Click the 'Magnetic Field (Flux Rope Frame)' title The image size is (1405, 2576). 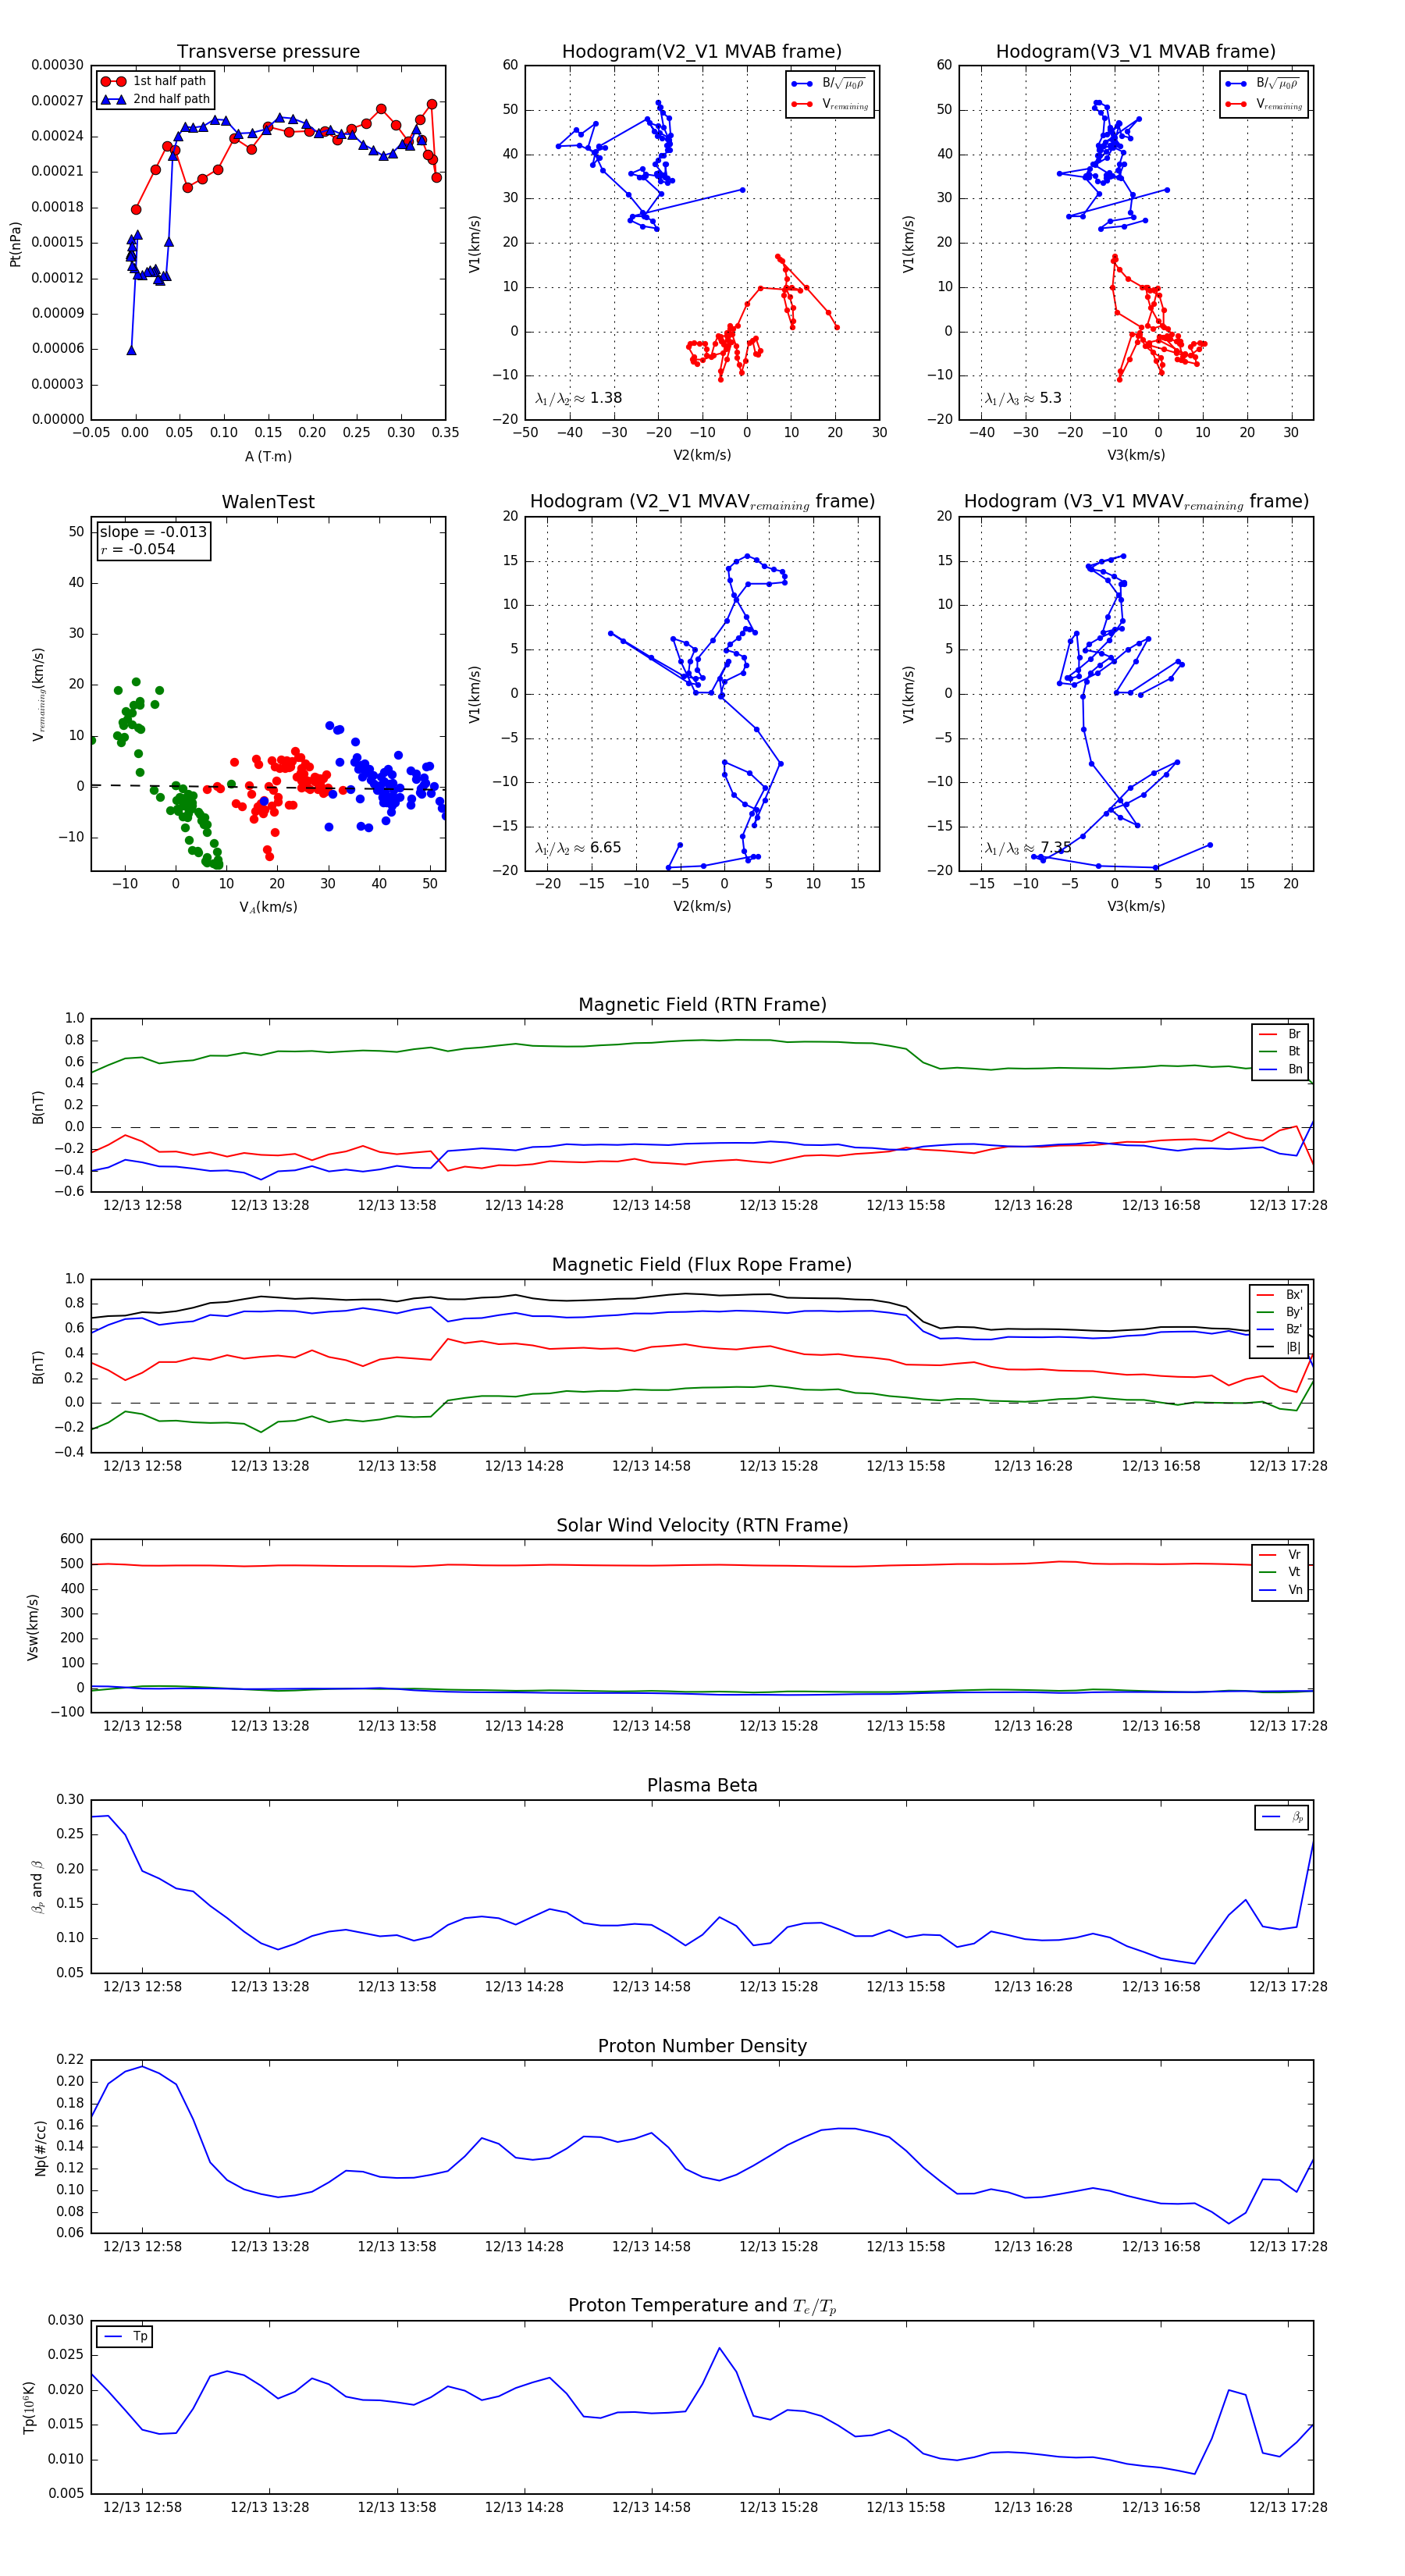click(702, 1265)
